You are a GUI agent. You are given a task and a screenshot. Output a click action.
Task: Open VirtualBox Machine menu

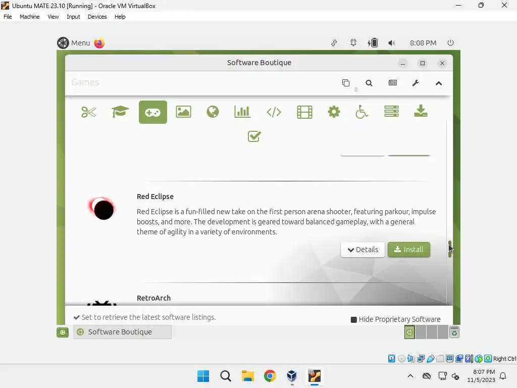[x=29, y=17]
